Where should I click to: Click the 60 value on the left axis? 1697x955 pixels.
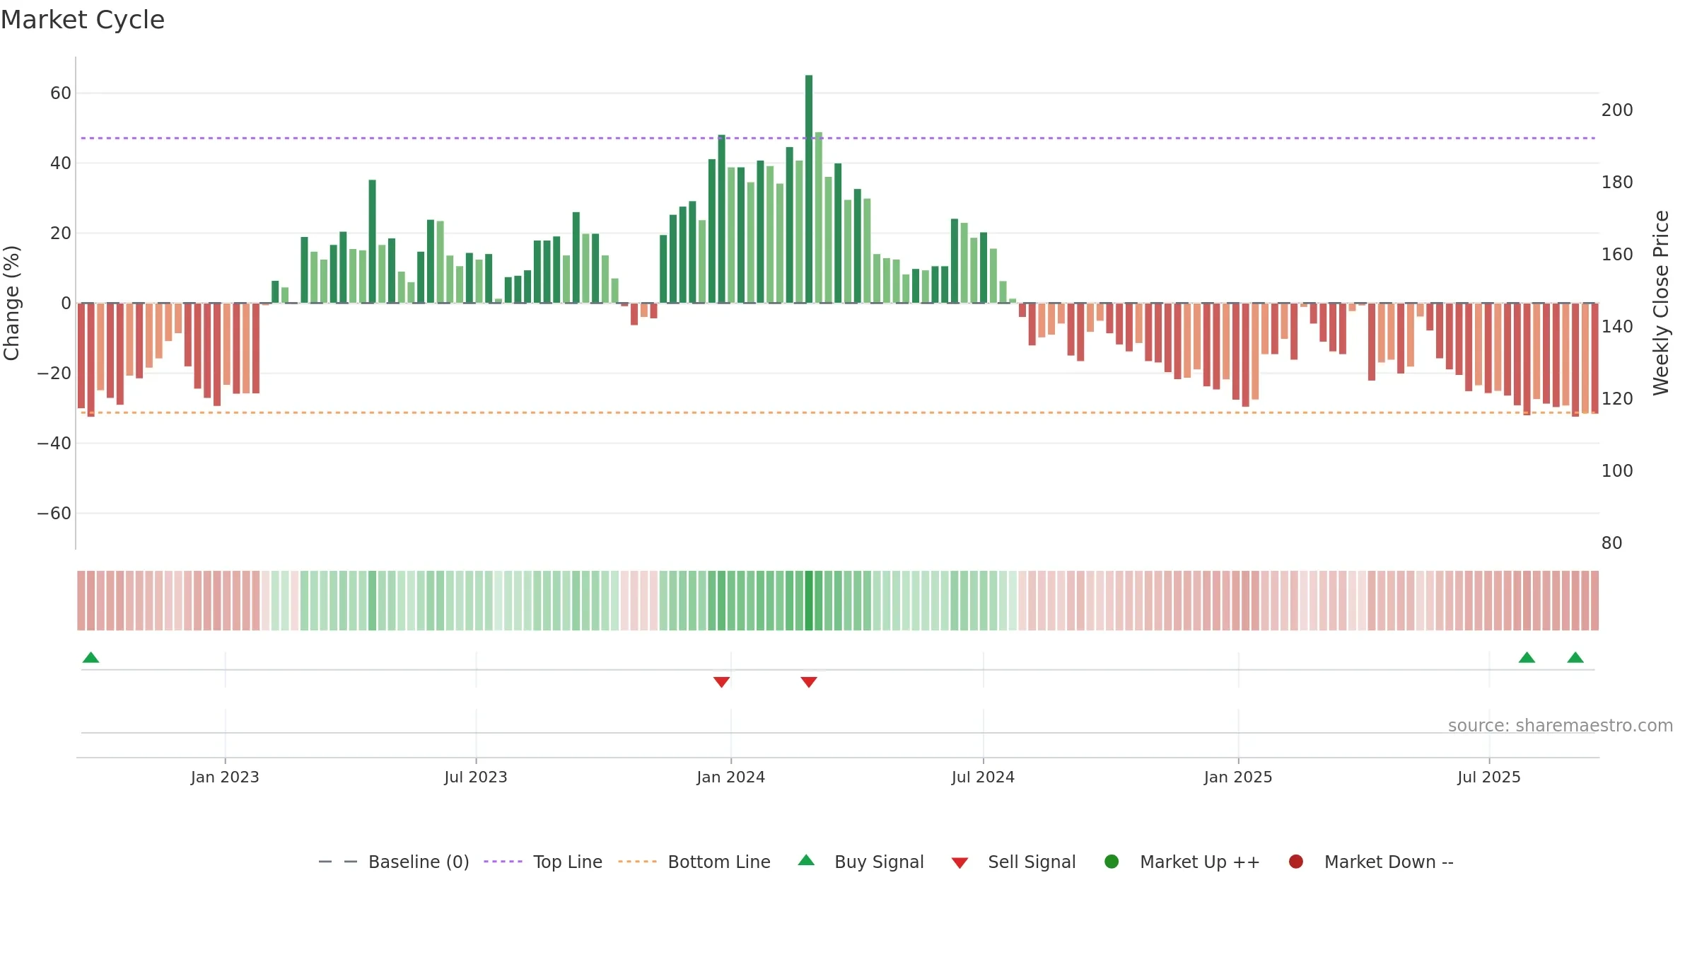(61, 93)
